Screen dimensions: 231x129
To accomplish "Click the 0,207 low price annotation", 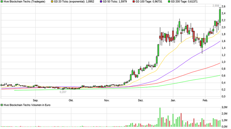I will coord(63,92).
